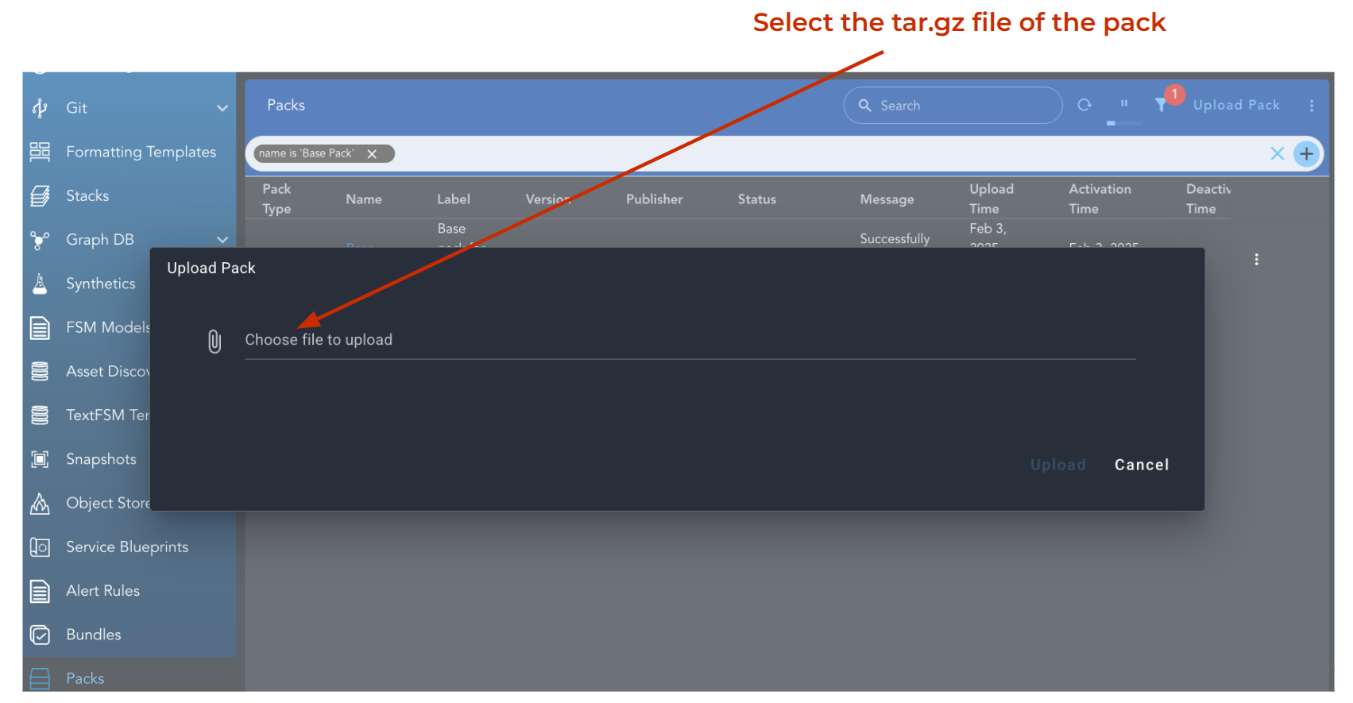Remove the 'Base Pack' name filter chip
Screen dimensions: 1353x703
click(x=372, y=154)
